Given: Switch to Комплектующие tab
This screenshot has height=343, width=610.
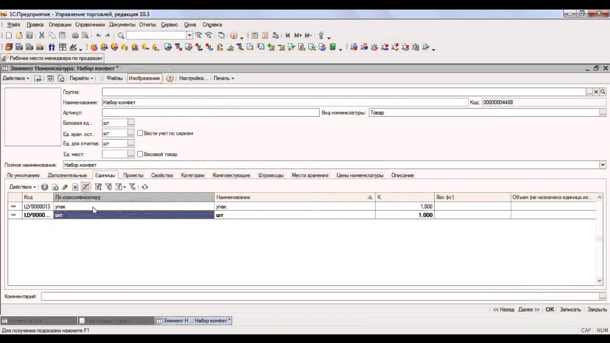Looking at the screenshot, I should (x=231, y=175).
